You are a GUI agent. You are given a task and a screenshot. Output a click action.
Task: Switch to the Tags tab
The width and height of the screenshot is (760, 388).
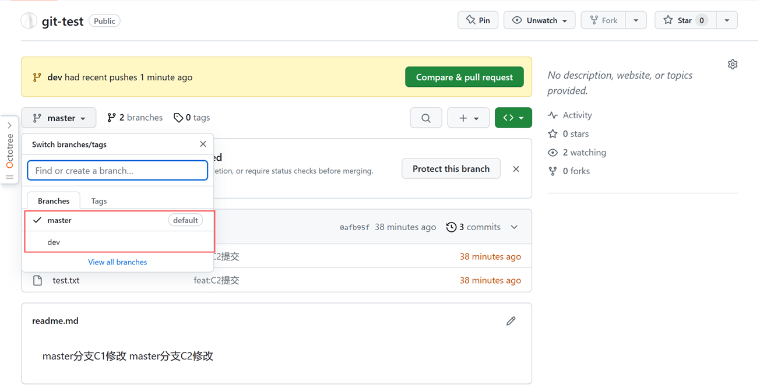pos(99,201)
